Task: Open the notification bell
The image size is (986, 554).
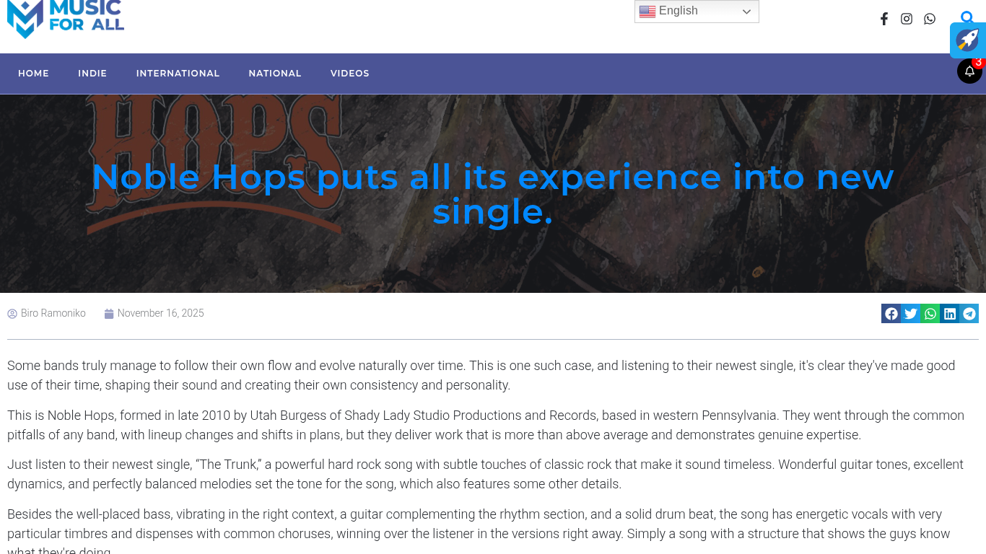Action: (x=969, y=71)
